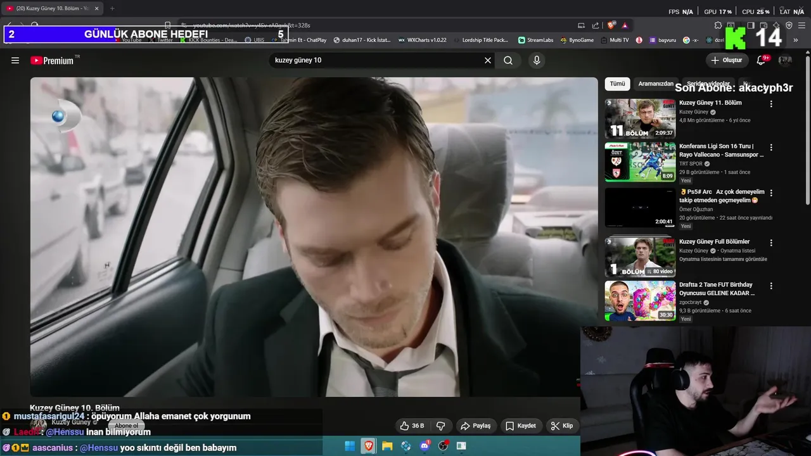Click the video player to pause
Viewport: 811px width, 456px height.
[314, 237]
